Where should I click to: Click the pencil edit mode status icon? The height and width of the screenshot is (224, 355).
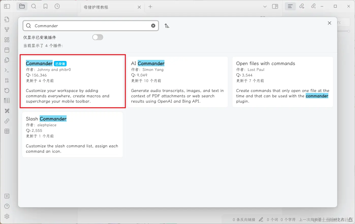click(261, 219)
